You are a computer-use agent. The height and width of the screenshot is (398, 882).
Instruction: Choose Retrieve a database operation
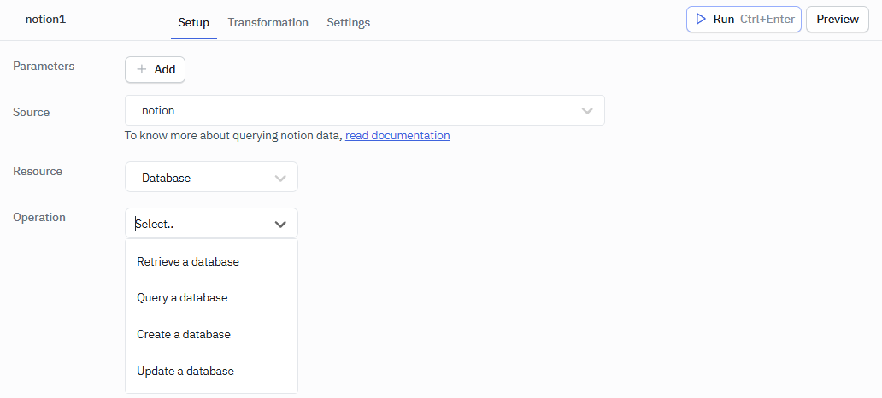188,261
